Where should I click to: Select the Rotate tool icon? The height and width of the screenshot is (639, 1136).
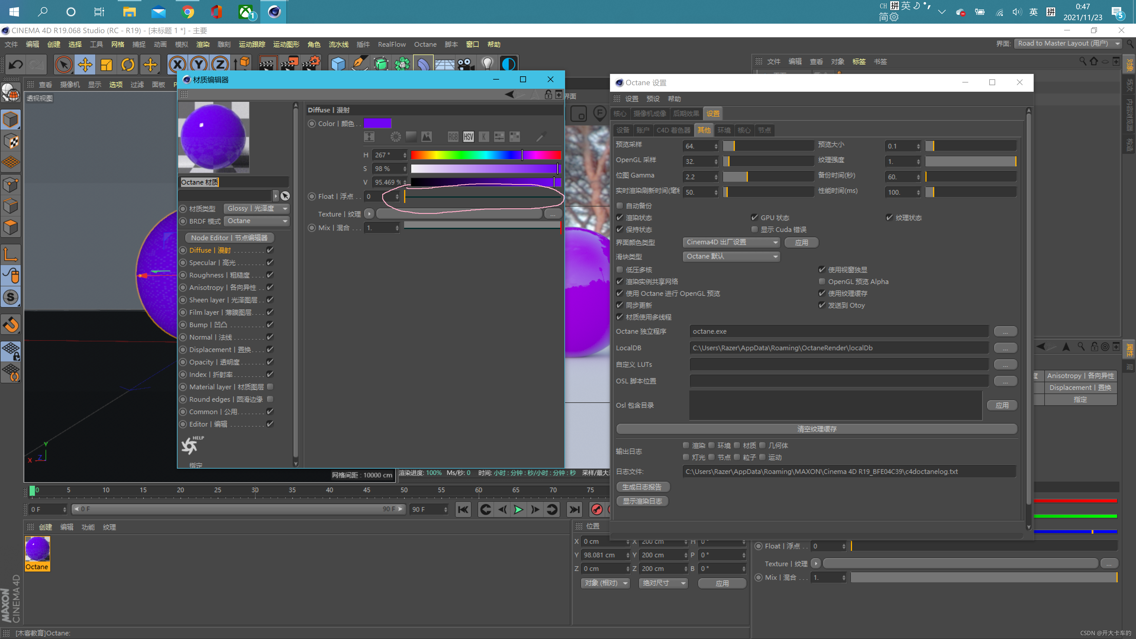coord(128,65)
